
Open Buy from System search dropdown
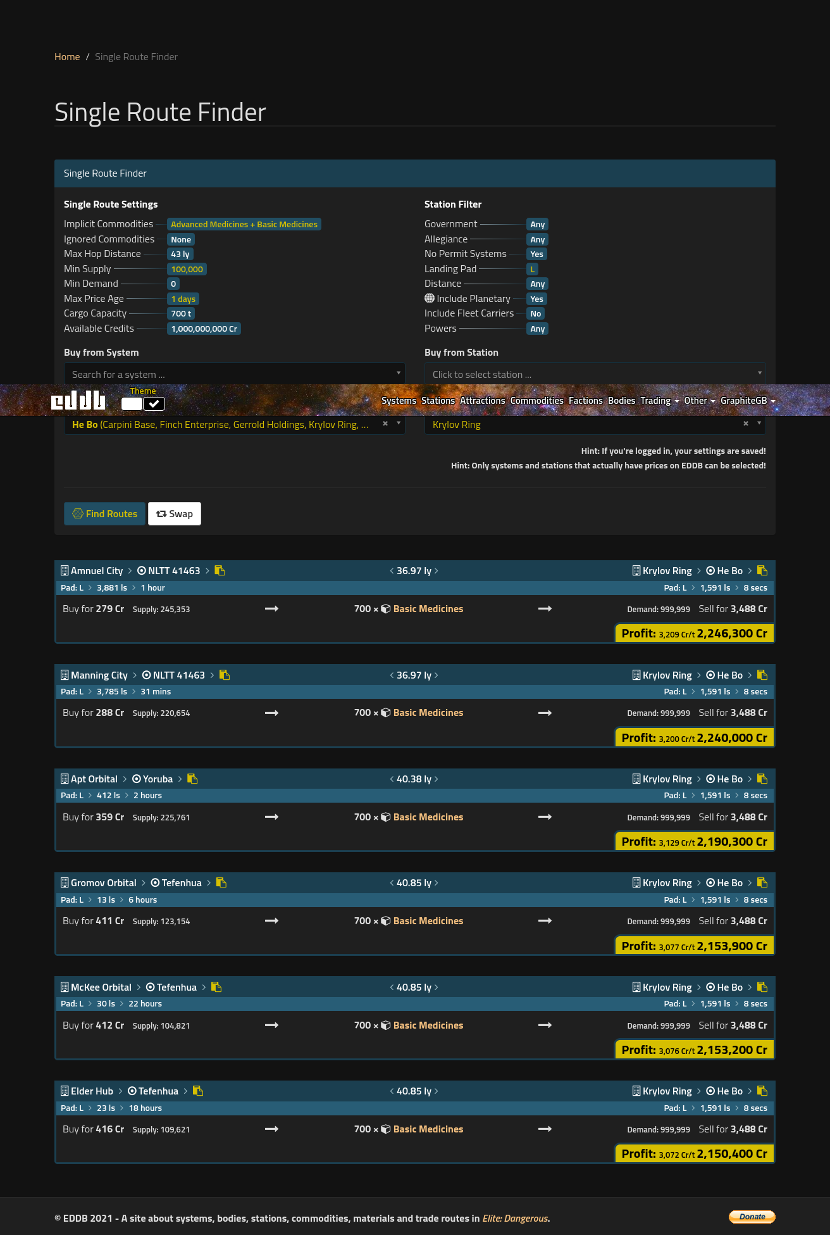click(x=234, y=374)
